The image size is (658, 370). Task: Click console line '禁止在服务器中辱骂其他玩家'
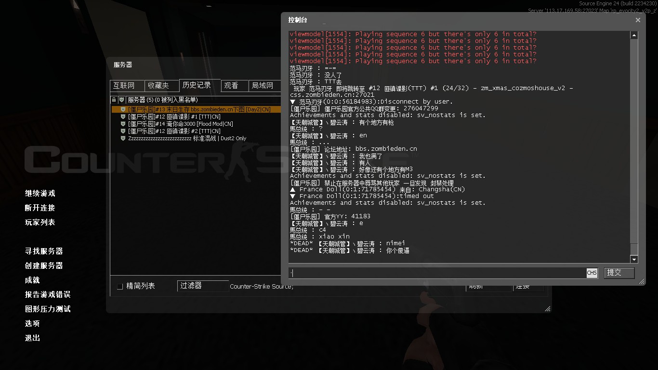[x=371, y=183]
